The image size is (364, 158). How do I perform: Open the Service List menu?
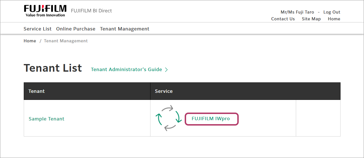click(x=38, y=29)
